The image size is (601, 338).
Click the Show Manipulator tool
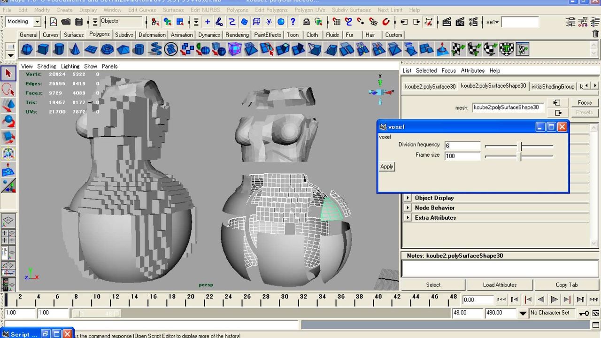[8, 186]
